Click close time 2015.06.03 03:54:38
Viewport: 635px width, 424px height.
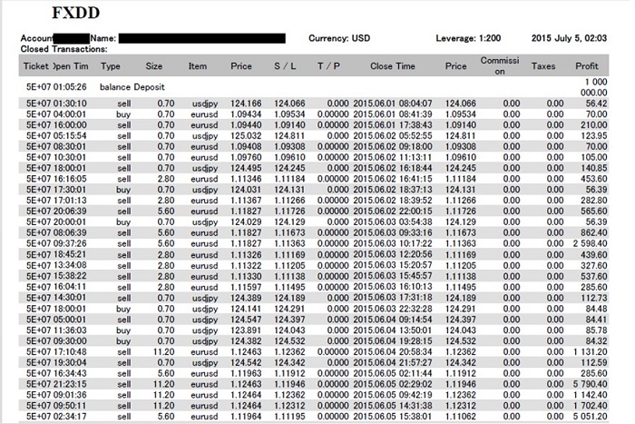click(393, 222)
